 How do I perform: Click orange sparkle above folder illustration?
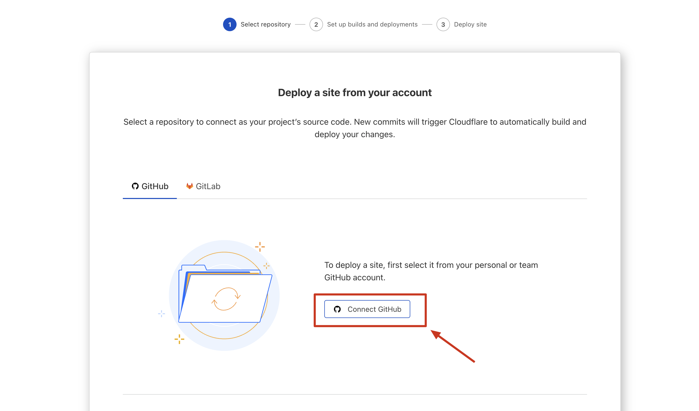click(x=260, y=247)
